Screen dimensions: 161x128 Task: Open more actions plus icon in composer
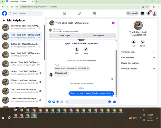pyautogui.click(x=50, y=102)
